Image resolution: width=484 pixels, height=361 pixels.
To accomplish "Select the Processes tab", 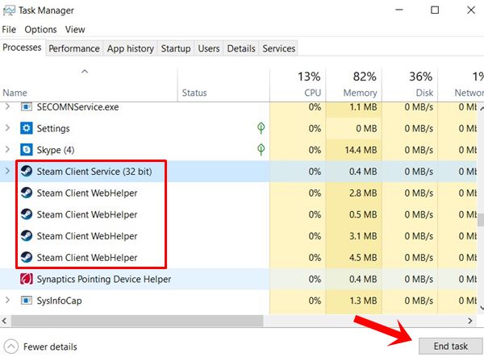I will coord(23,48).
